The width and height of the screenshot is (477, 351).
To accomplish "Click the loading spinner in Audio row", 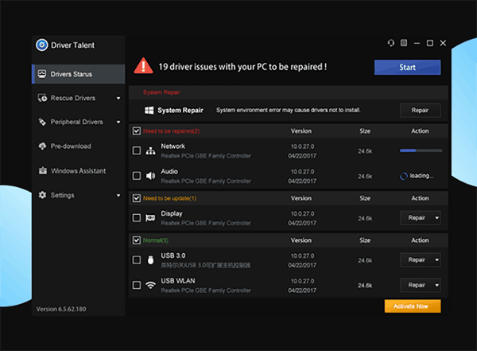I will (x=404, y=176).
